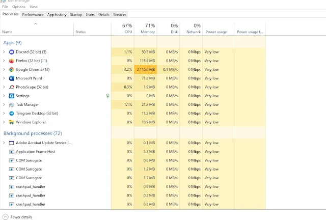This screenshot has height=224, width=326.
Task: Expand the PhotoScape process
Action: (4, 87)
